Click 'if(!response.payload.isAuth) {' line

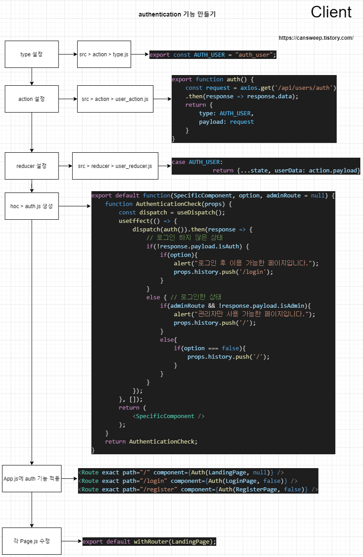pos(198,247)
